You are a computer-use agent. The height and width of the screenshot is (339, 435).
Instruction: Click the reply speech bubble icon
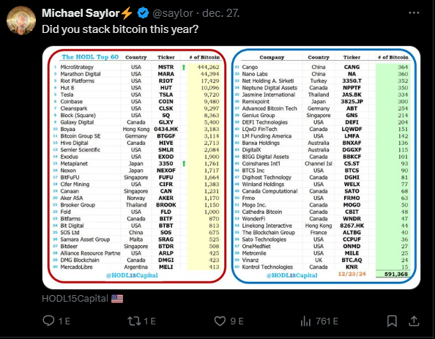click(48, 321)
